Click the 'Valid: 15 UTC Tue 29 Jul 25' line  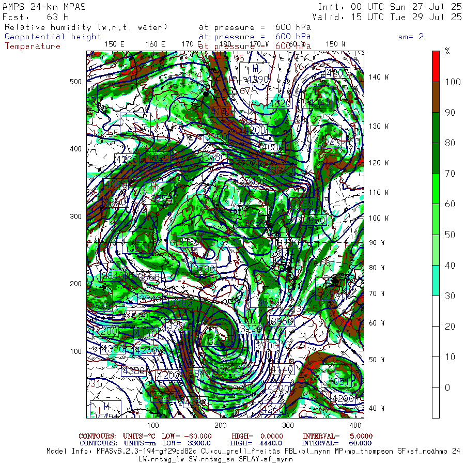(x=386, y=17)
